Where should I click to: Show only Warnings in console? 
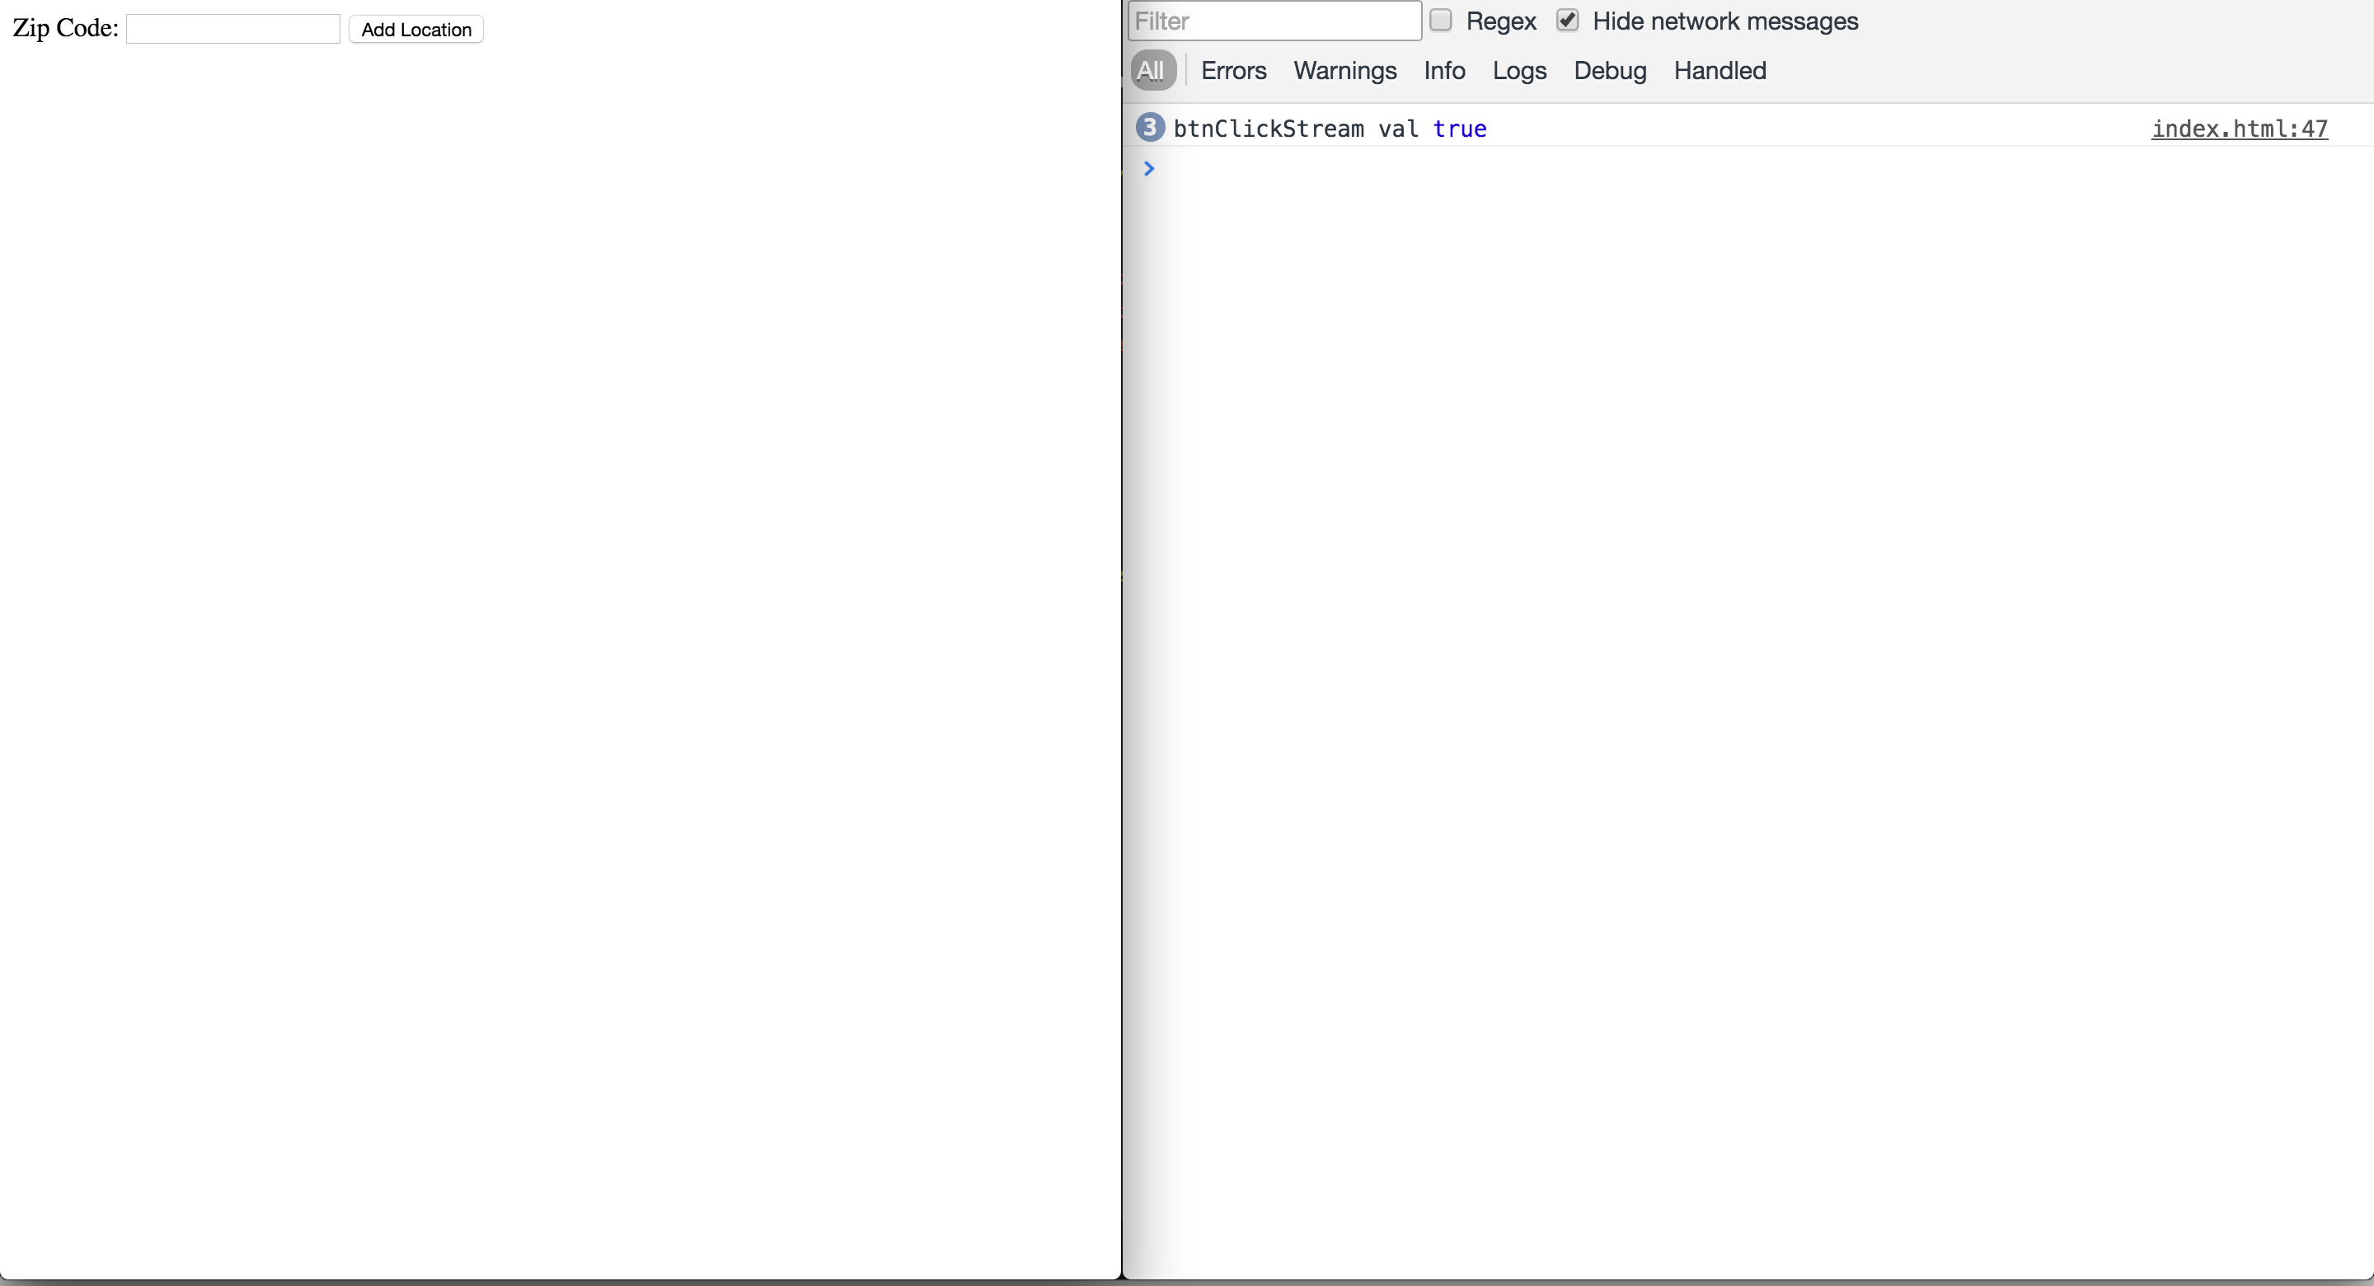(1344, 71)
